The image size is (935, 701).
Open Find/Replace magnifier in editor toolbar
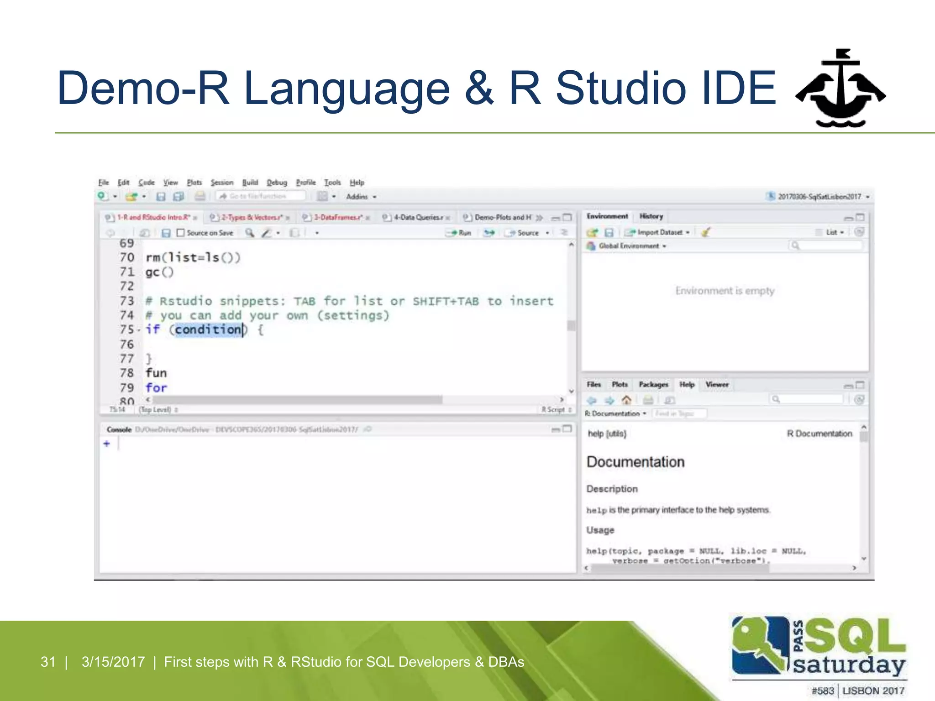pos(249,233)
